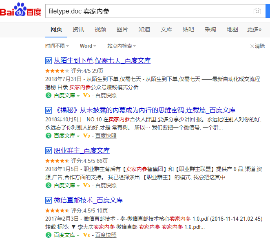Clear filters with 清除 button
This screenshot has width=270, height=239.
pyautogui.click(x=257, y=46)
